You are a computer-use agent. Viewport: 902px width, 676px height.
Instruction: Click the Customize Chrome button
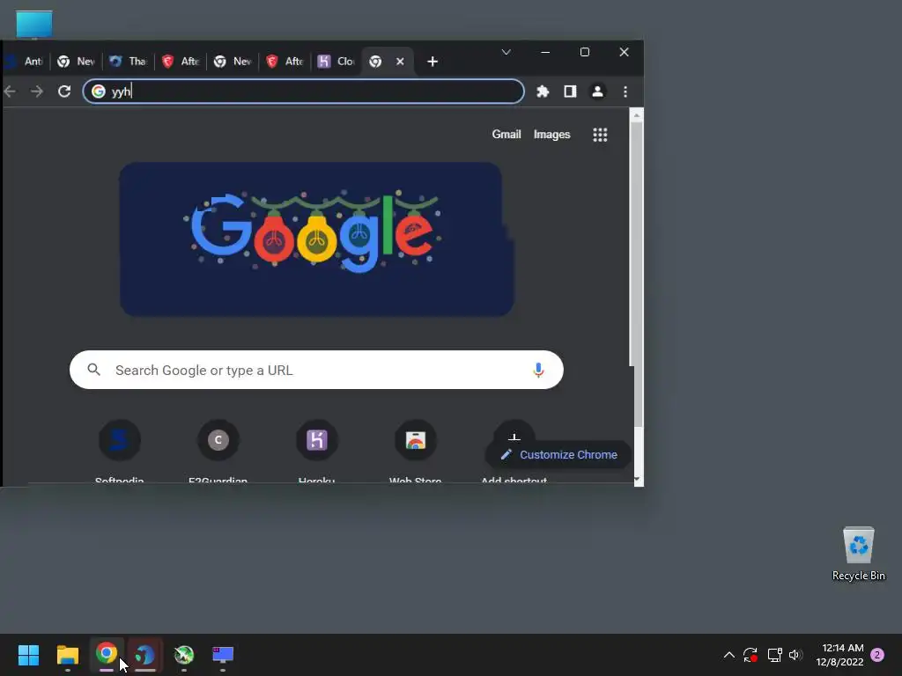pyautogui.click(x=558, y=455)
